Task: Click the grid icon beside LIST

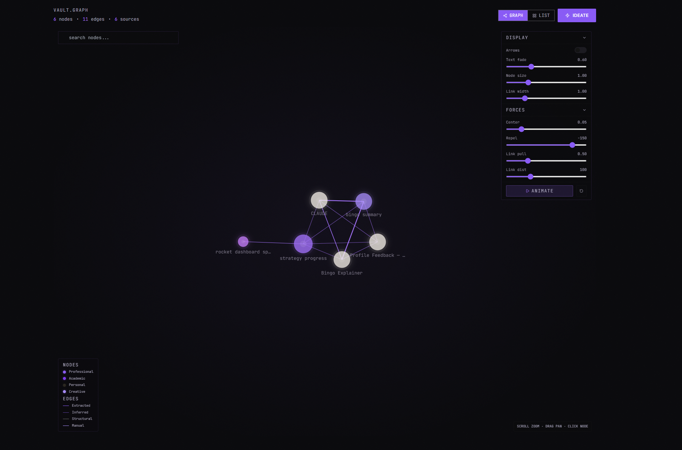Action: tap(534, 15)
